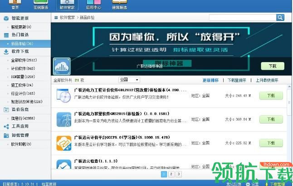Go to page 2 of results
This screenshot has height=186, width=293.
[171, 174]
